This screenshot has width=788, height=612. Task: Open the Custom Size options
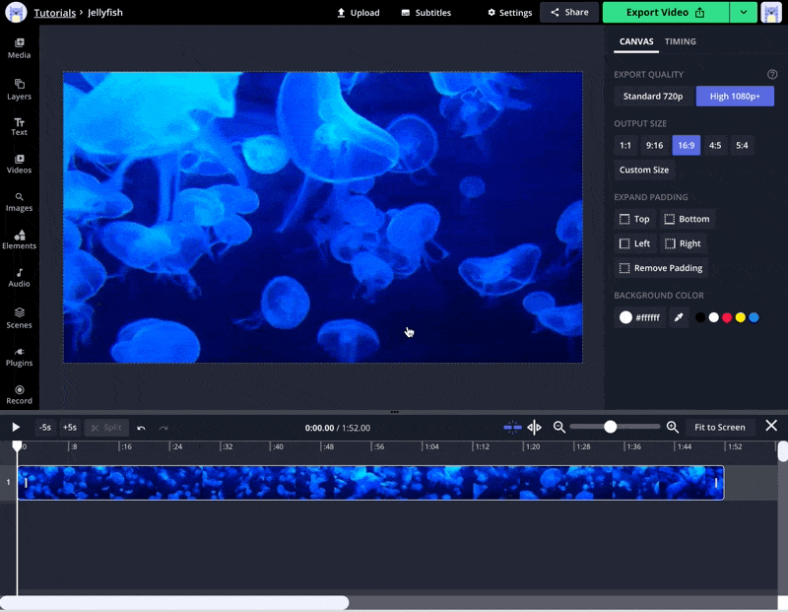click(x=644, y=170)
